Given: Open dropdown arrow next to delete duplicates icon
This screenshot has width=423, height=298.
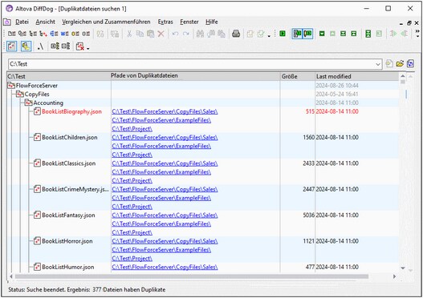Looking at the screenshot, I should tap(88, 49).
